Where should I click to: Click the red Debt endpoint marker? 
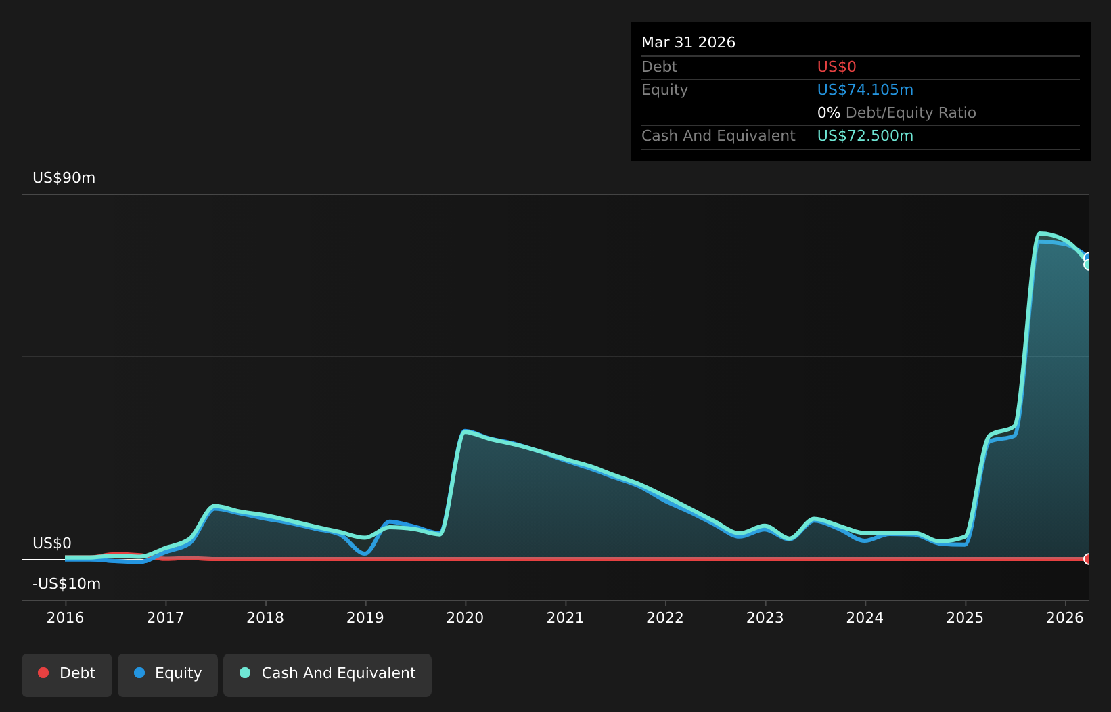pos(1088,559)
